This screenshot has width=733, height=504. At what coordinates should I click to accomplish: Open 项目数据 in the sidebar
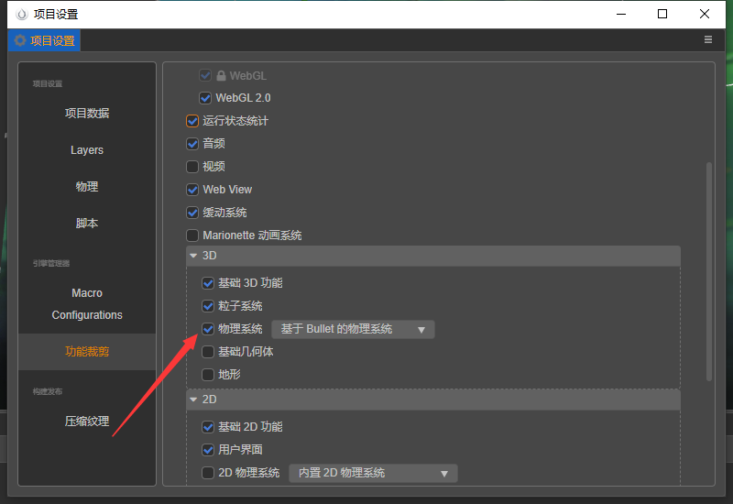pos(87,113)
